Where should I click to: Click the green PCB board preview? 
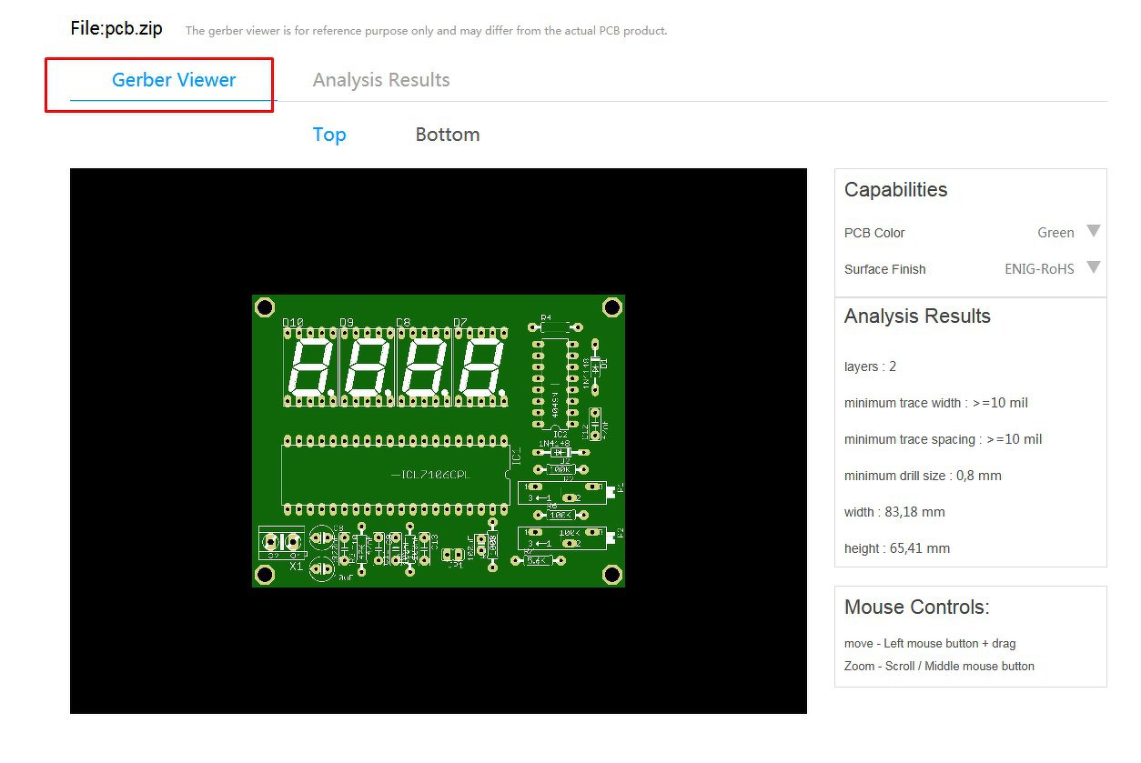tap(439, 441)
